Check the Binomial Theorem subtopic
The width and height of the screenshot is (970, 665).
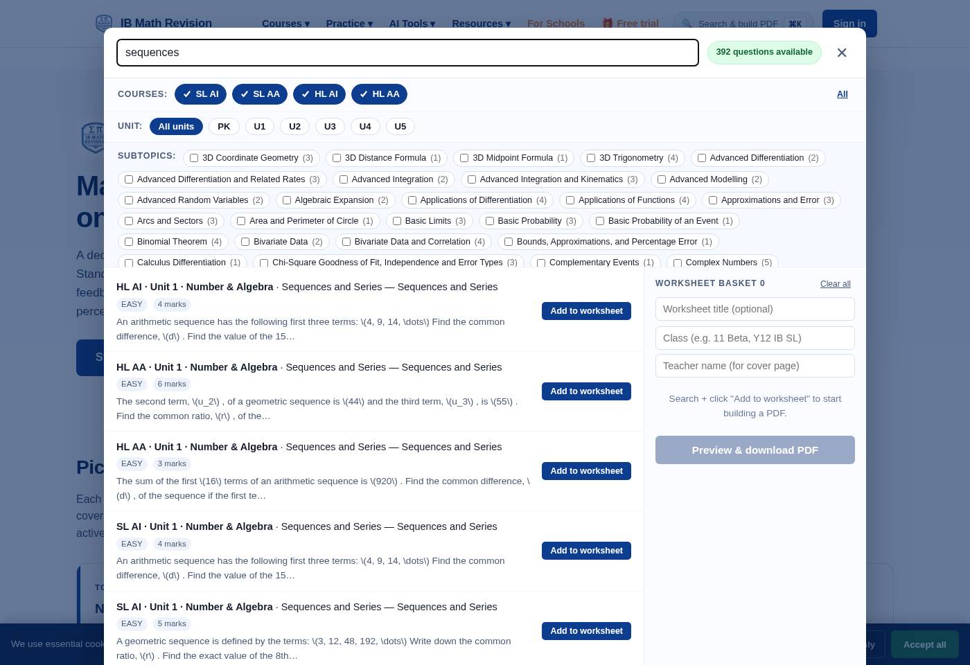[129, 242]
